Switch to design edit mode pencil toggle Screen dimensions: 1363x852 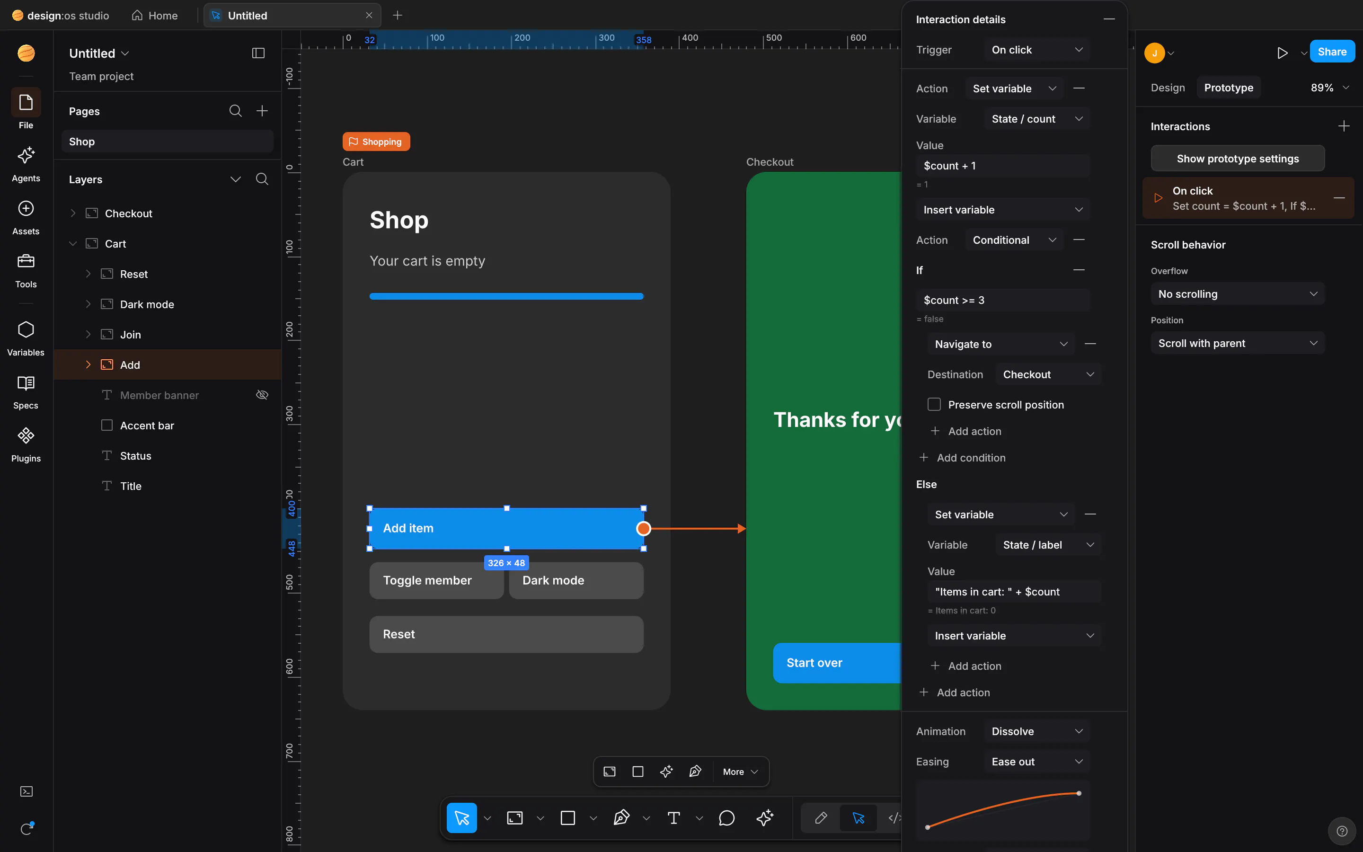[x=821, y=817]
